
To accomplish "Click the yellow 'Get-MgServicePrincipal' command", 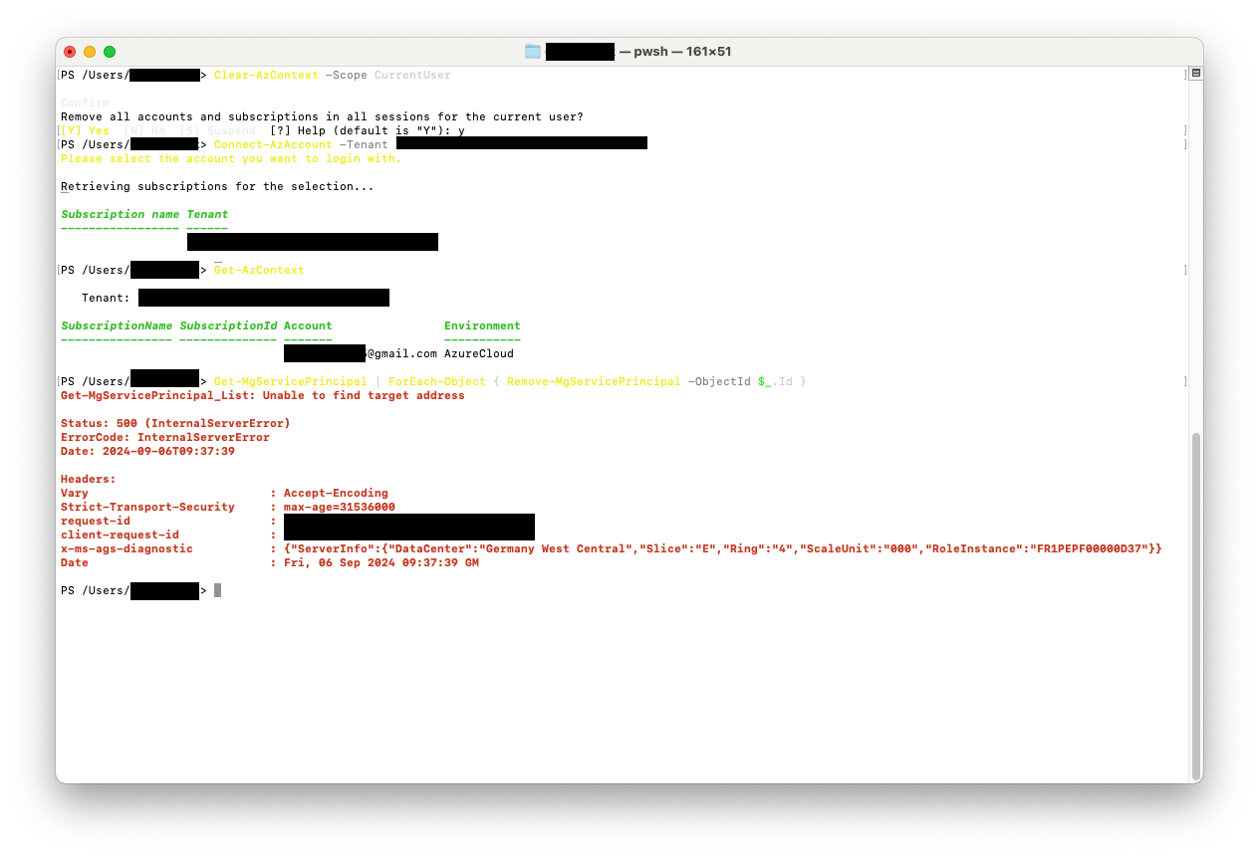I will tap(290, 382).
